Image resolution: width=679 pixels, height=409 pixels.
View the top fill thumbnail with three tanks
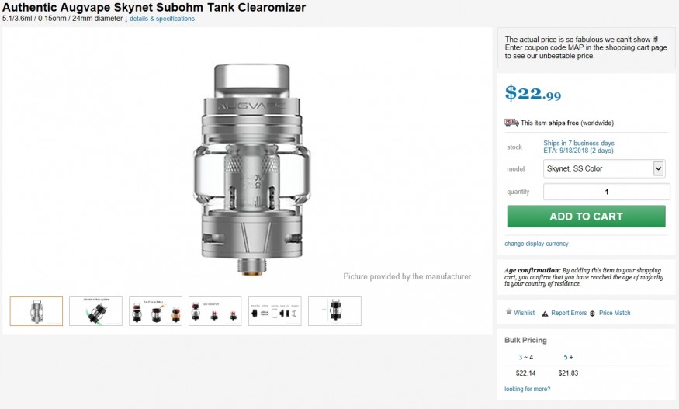coord(155,311)
